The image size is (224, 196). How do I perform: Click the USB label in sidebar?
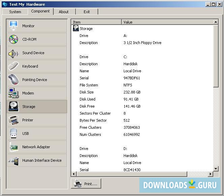point(26,133)
